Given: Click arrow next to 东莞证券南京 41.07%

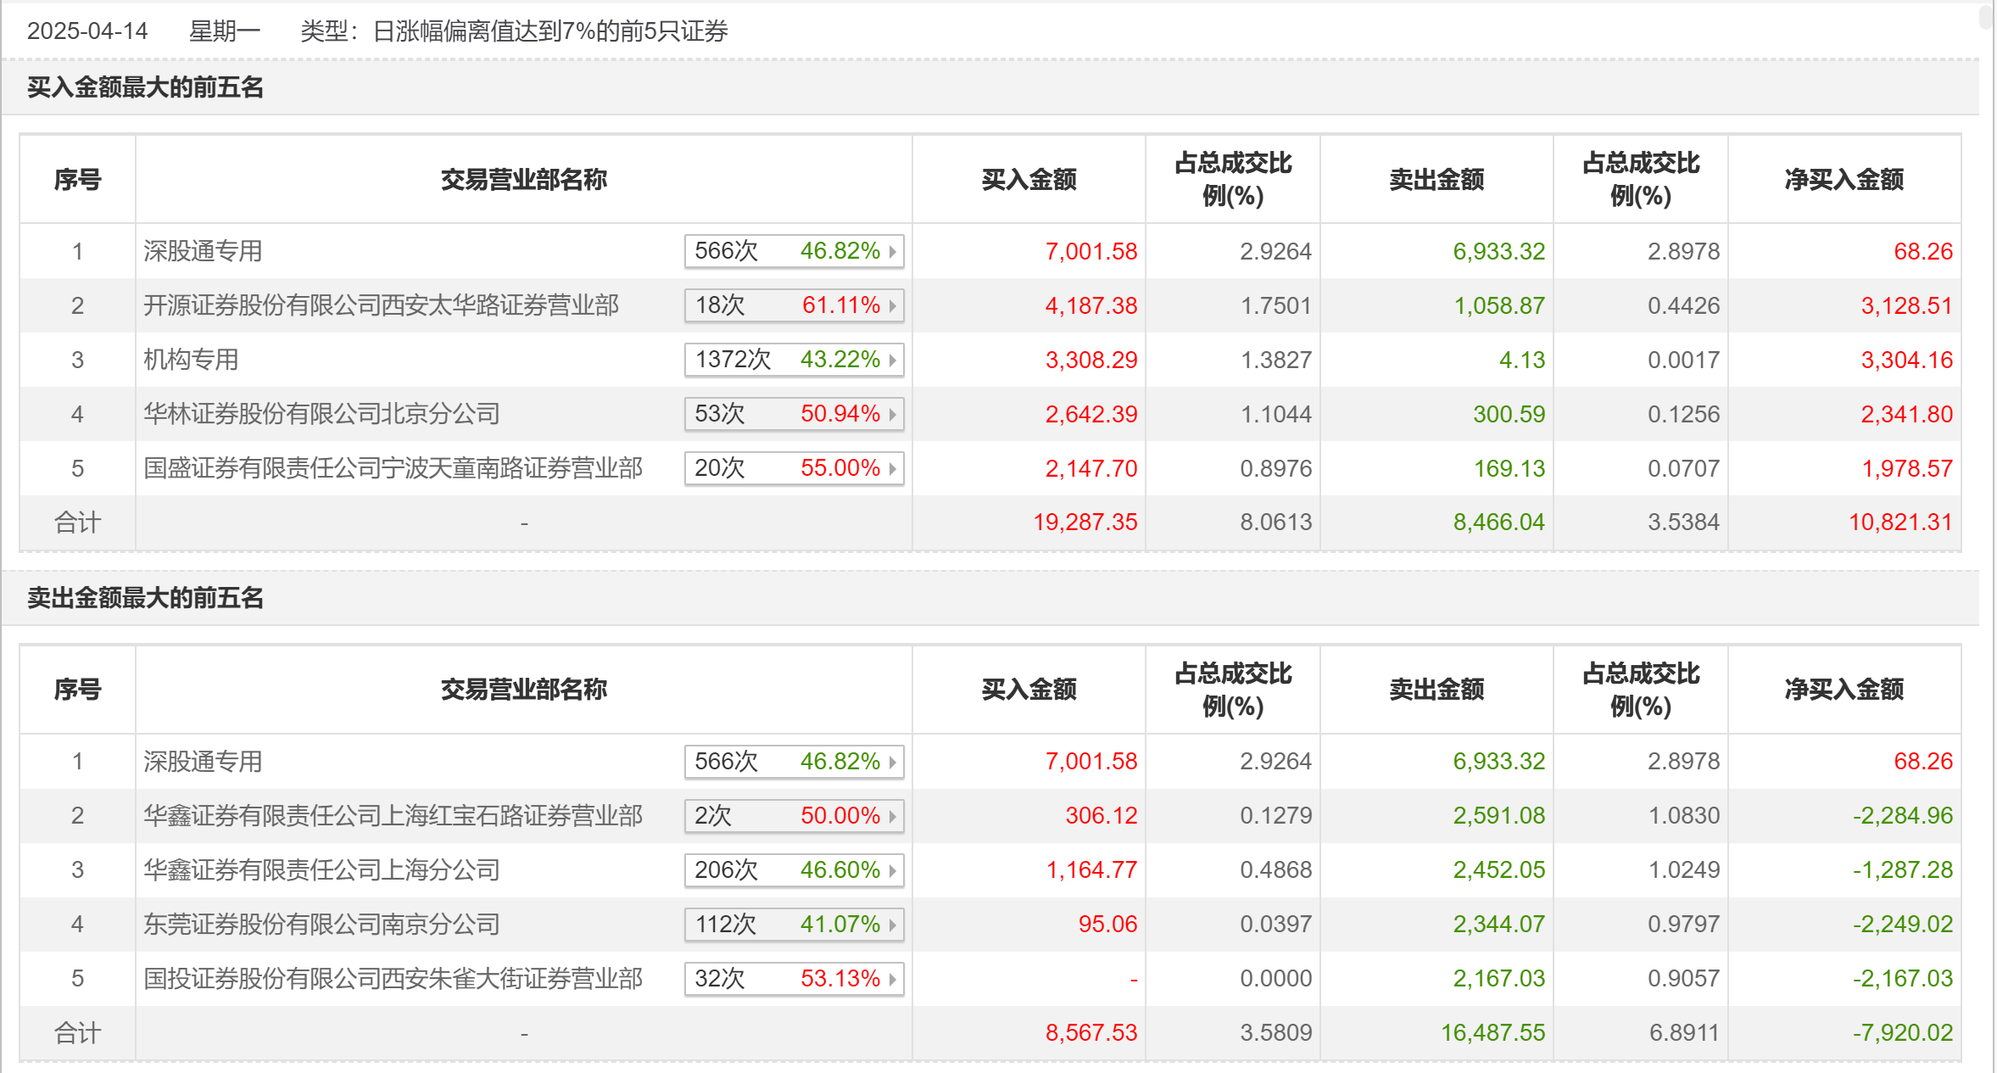Looking at the screenshot, I should click(892, 925).
